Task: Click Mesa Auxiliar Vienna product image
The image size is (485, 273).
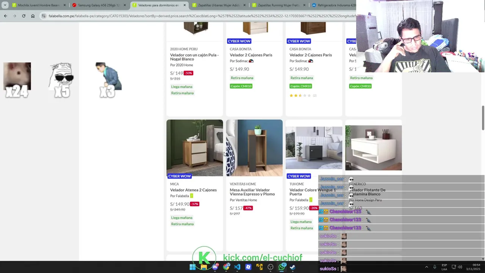Action: pyautogui.click(x=254, y=148)
